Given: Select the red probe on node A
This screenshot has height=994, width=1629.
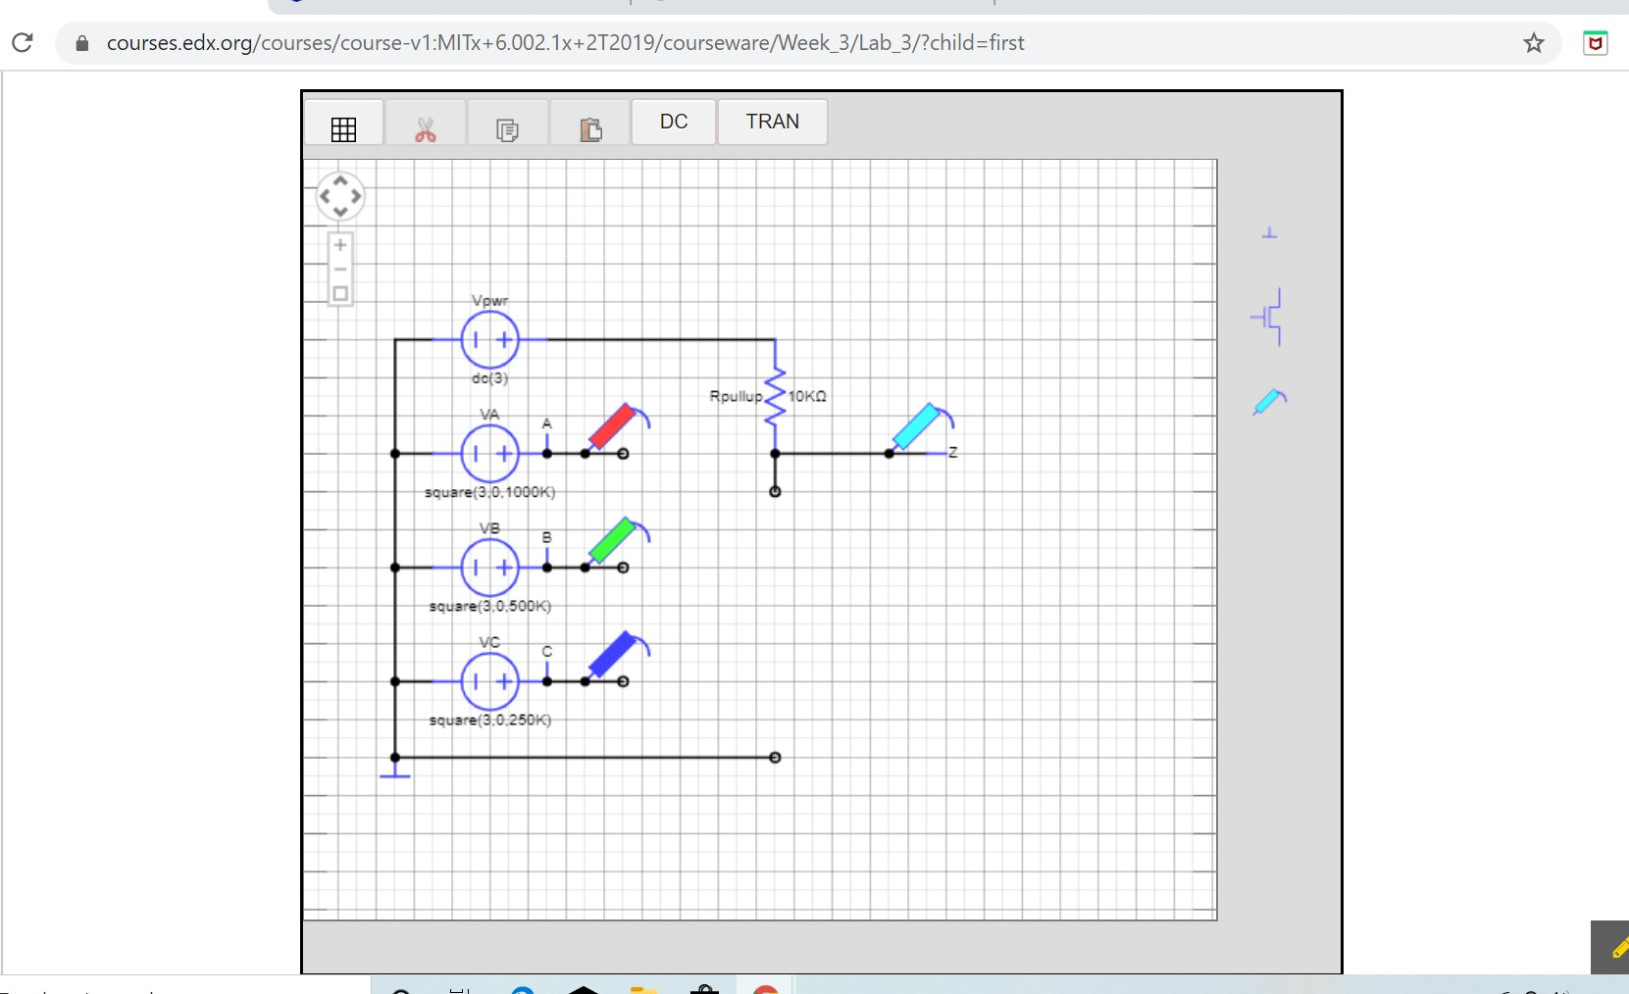Looking at the screenshot, I should (618, 425).
